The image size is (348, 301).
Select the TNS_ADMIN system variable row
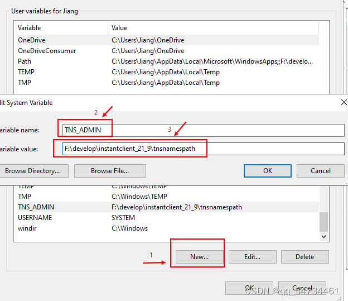168,207
